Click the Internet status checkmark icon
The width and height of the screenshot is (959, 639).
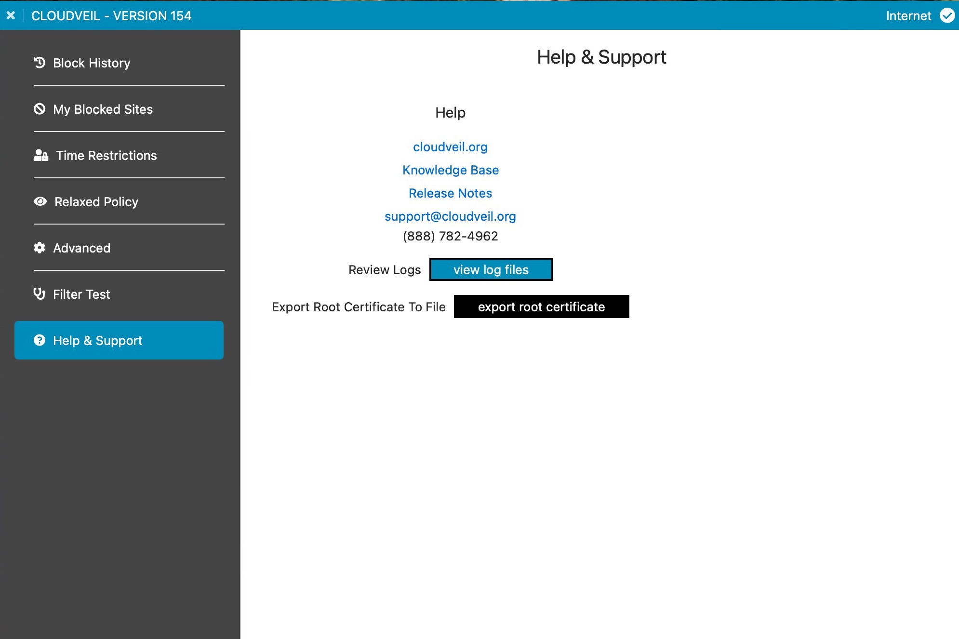point(947,15)
